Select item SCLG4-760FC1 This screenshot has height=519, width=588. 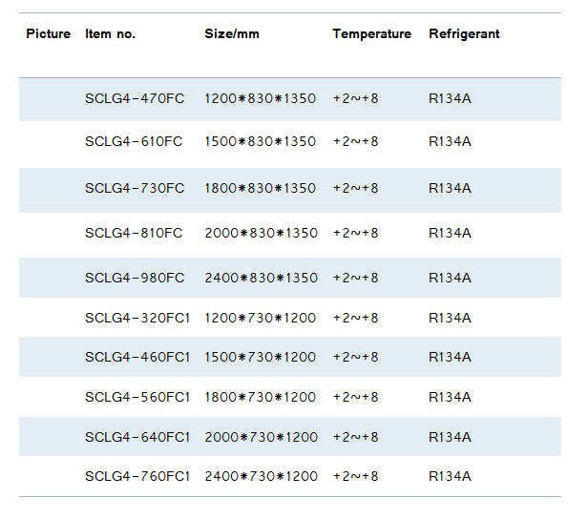[137, 477]
